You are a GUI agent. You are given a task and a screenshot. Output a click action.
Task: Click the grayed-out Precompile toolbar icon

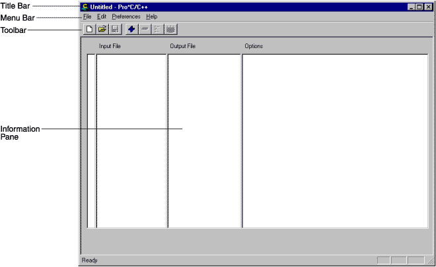pos(170,30)
